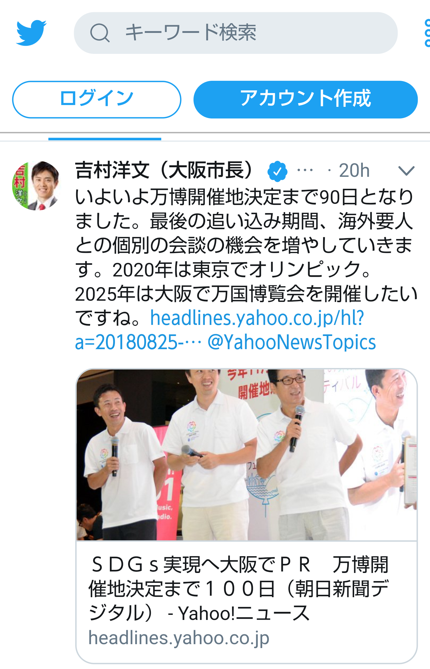
Task: Open the ＳＤＧｓ実現へ大阪でＰＲ card title
Action: pyautogui.click(x=239, y=589)
